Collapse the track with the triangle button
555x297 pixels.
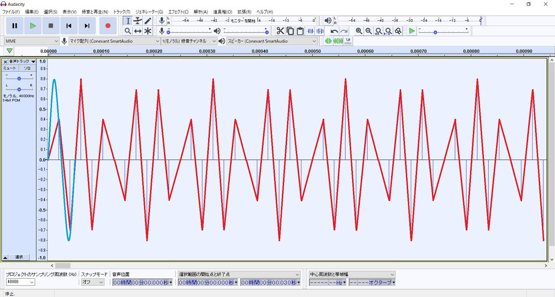pos(5,257)
